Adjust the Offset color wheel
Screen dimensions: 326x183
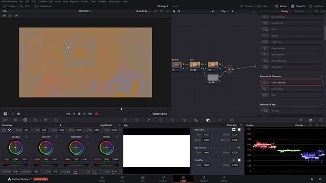coord(106,147)
